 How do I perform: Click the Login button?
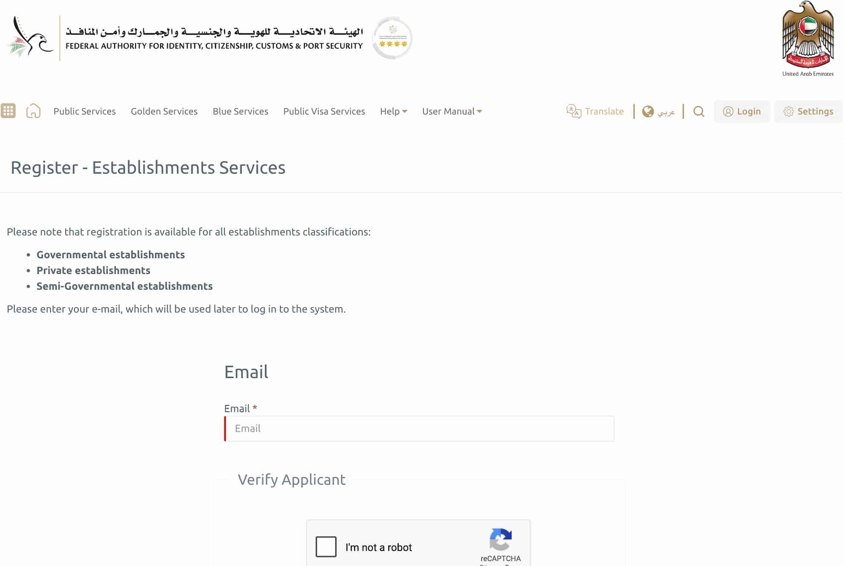point(742,111)
